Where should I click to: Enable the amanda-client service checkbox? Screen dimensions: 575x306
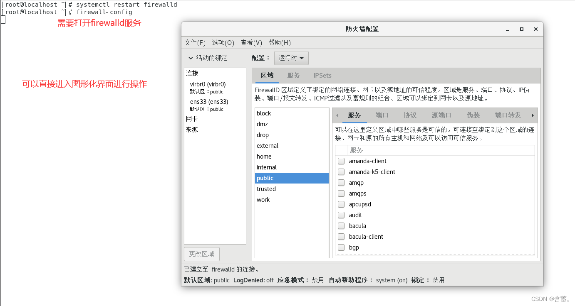tap(341, 161)
